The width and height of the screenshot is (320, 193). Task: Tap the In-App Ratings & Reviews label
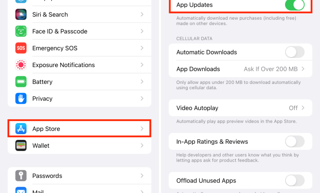(212, 141)
